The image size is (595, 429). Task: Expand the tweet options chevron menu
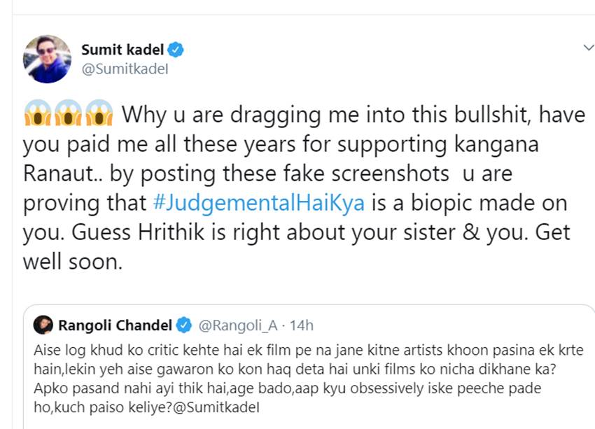tap(588, 48)
